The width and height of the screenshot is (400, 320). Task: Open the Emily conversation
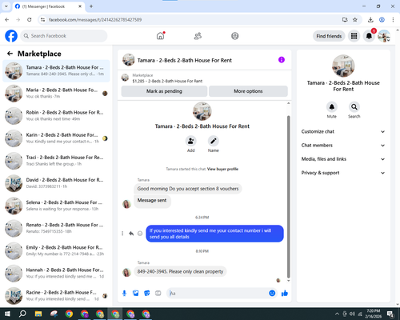tap(56, 250)
